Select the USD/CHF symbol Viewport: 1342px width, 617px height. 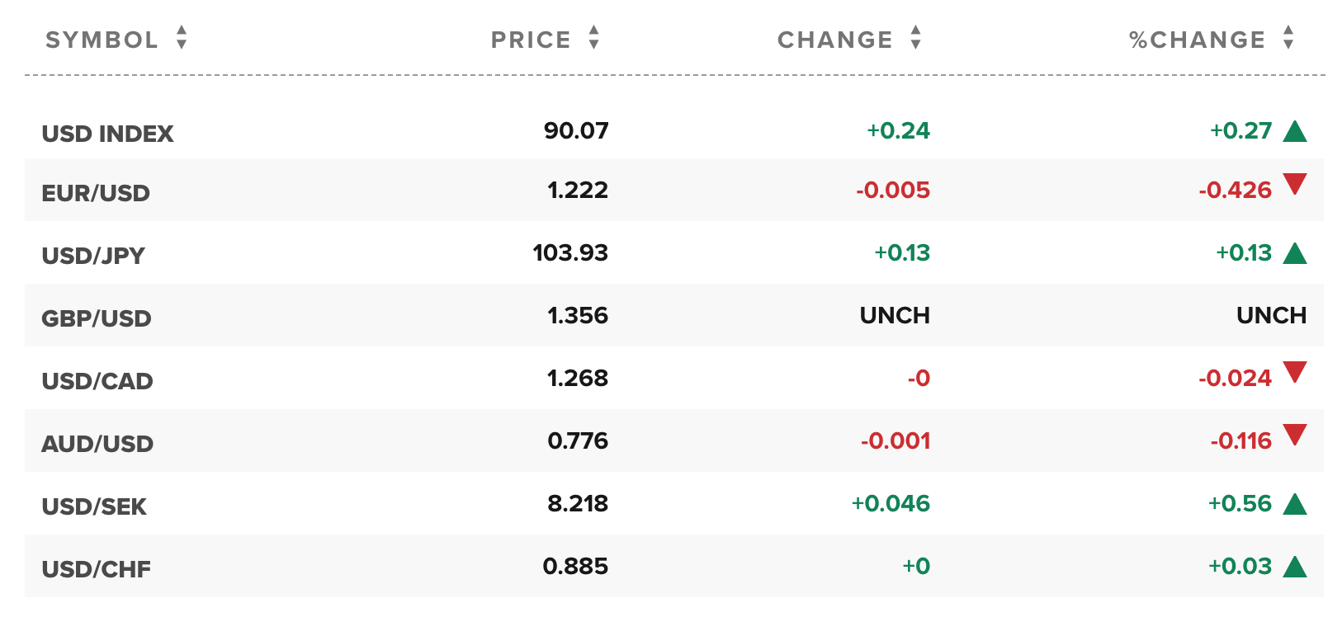(x=97, y=569)
